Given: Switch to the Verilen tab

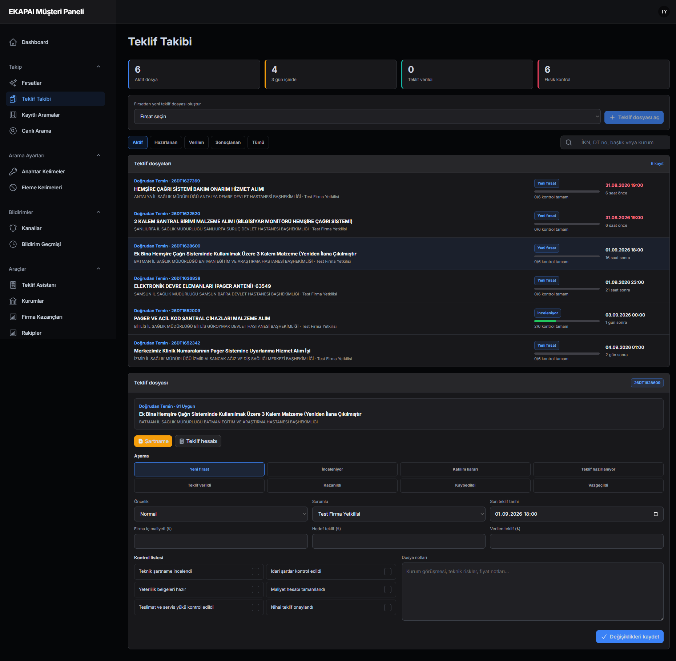Looking at the screenshot, I should (x=196, y=142).
